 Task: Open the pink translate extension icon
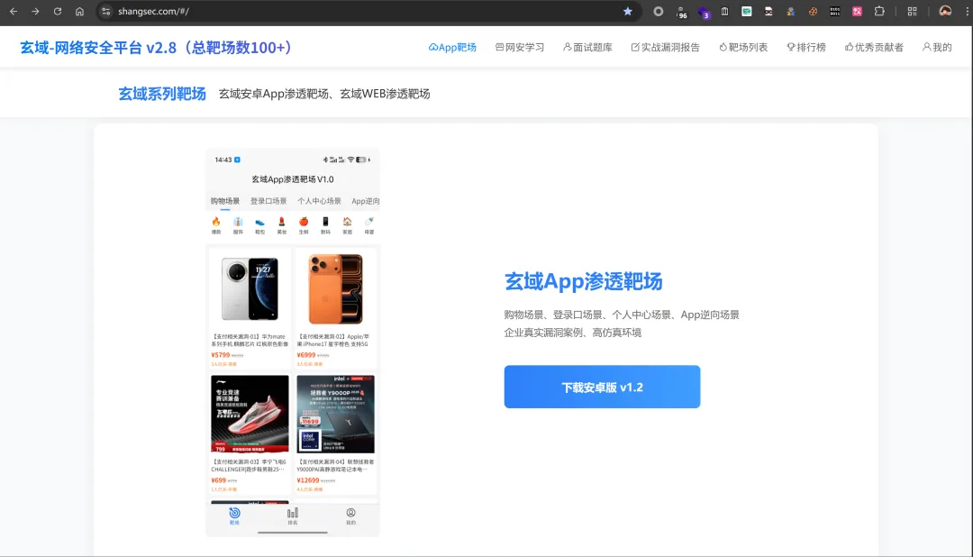coord(857,11)
